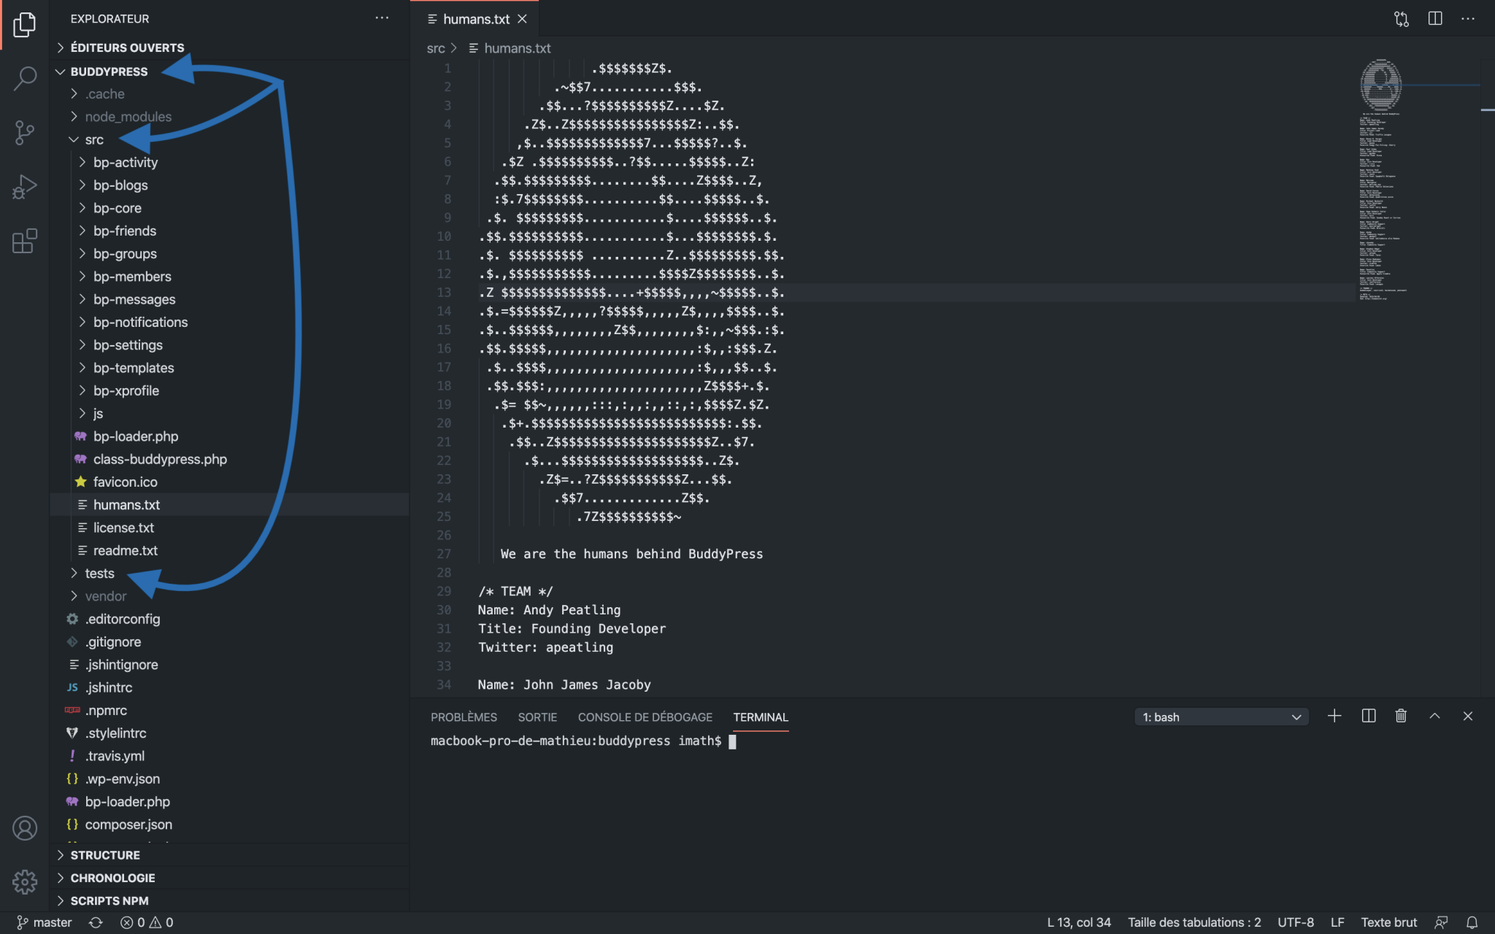This screenshot has width=1495, height=934.
Task: Create a new terminal with plus icon
Action: [1334, 717]
